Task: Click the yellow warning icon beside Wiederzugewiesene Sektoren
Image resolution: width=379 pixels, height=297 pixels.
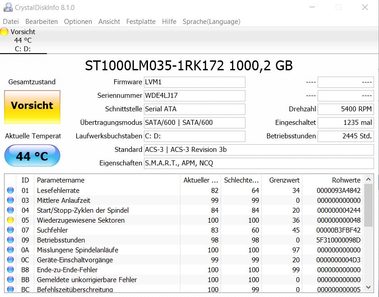Action: coord(10,220)
